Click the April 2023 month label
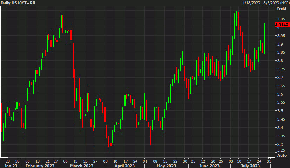The image size is (290, 168). pos(124,166)
